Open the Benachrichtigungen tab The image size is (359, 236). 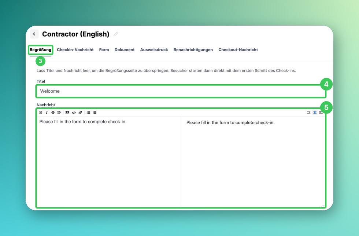click(193, 50)
